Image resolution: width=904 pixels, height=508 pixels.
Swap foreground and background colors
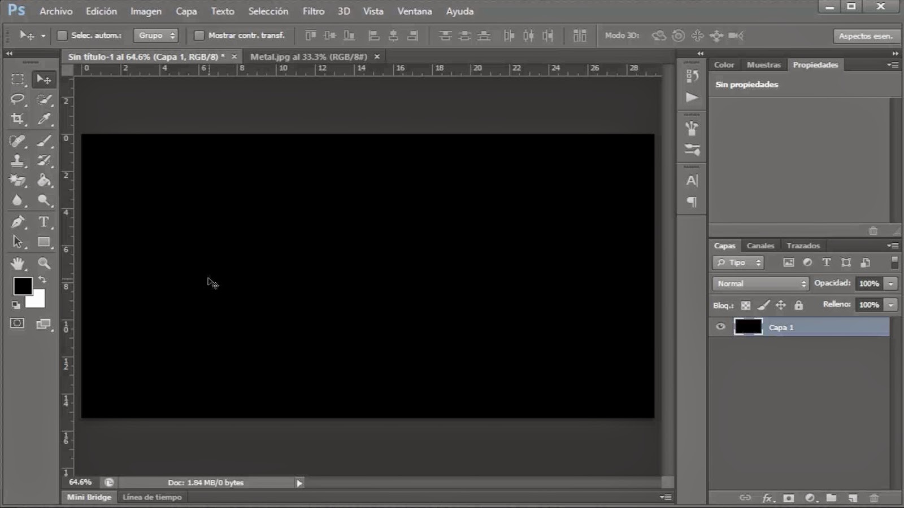click(42, 279)
